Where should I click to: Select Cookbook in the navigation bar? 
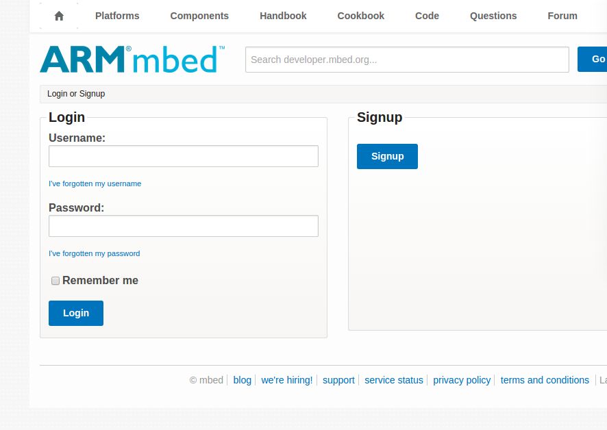click(x=361, y=16)
